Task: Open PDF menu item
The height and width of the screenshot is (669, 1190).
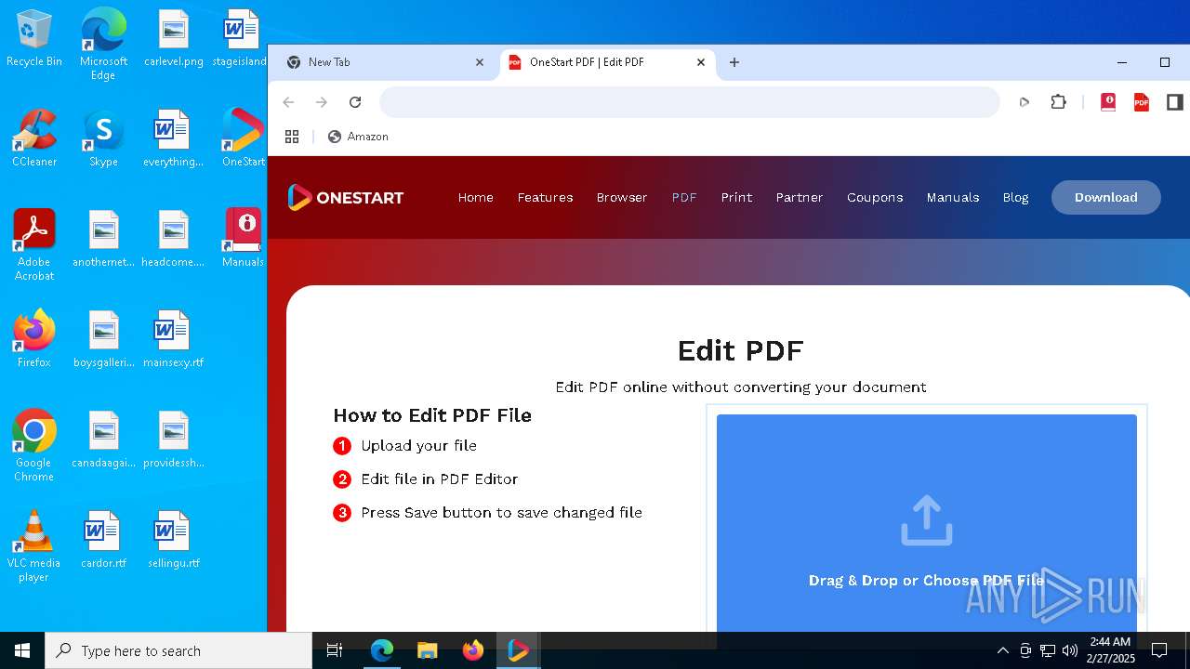Action: tap(684, 197)
